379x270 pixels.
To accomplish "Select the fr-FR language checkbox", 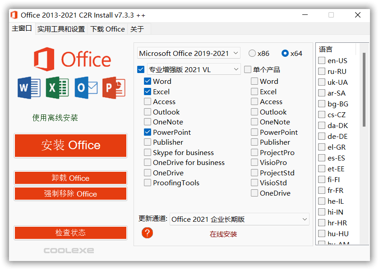I will (321, 190).
